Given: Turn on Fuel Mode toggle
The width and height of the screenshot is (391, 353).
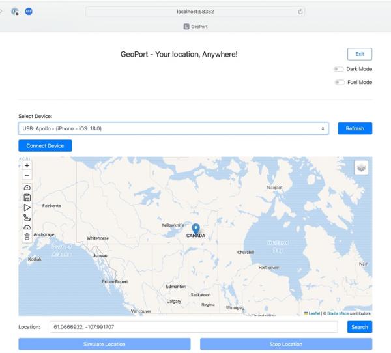Looking at the screenshot, I should click(x=338, y=82).
